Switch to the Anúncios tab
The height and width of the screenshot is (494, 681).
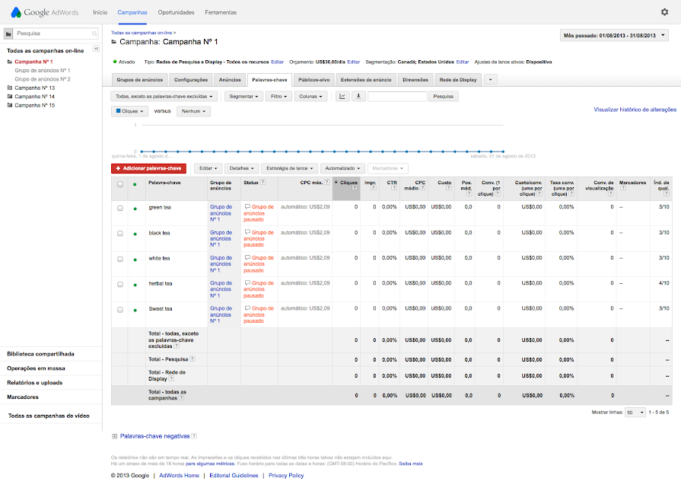pyautogui.click(x=230, y=79)
